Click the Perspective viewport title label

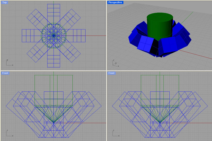(115, 2)
